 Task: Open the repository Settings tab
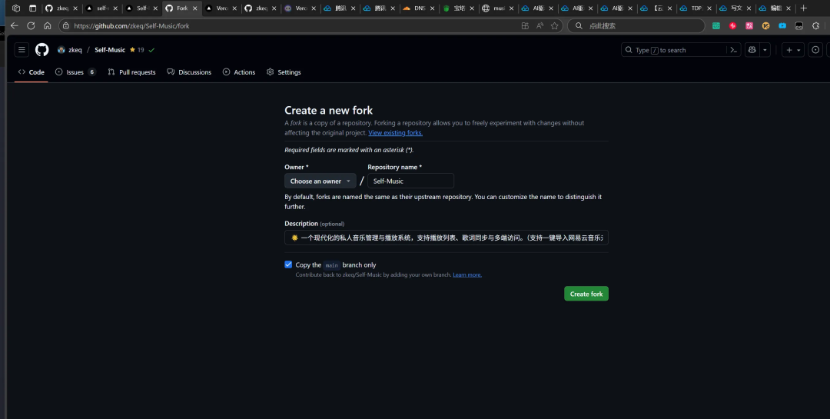coord(284,72)
